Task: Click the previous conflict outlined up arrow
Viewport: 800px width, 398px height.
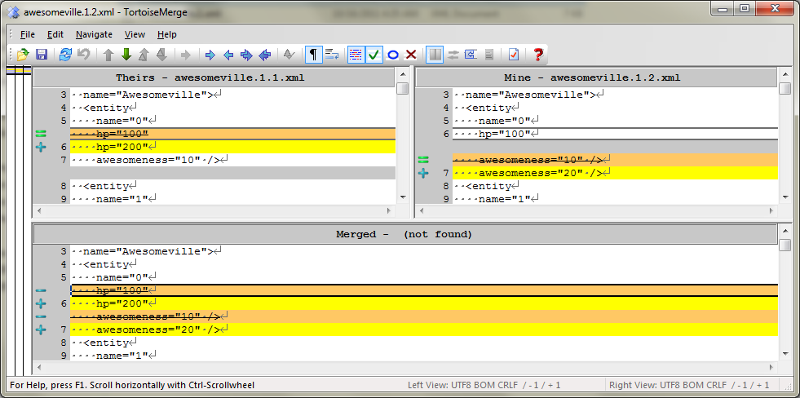Action: point(144,55)
